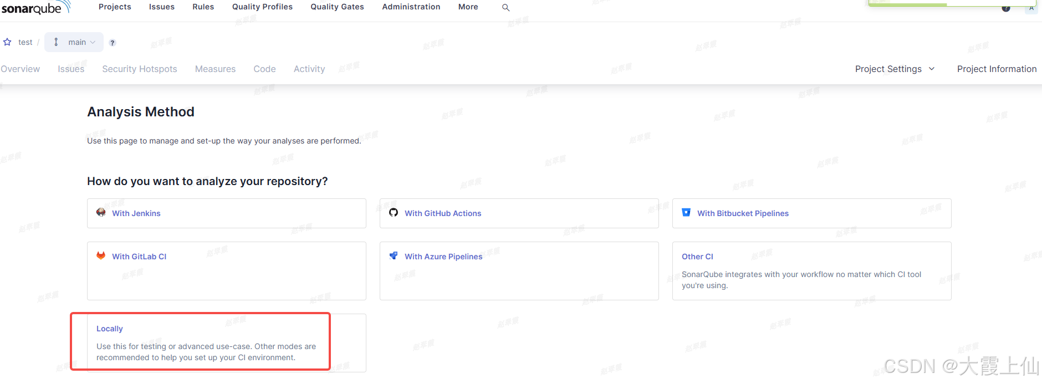Choose With Bitbucket Pipelines
This screenshot has width=1042, height=384.
click(812, 213)
